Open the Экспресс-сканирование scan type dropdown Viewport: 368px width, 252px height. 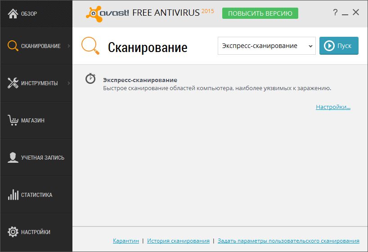tap(267, 46)
